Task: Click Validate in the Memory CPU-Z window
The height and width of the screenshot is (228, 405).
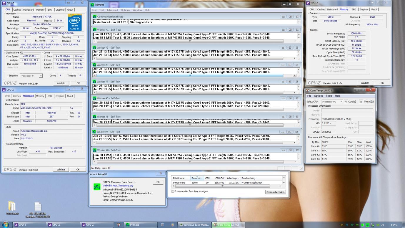Action: click(x=365, y=83)
